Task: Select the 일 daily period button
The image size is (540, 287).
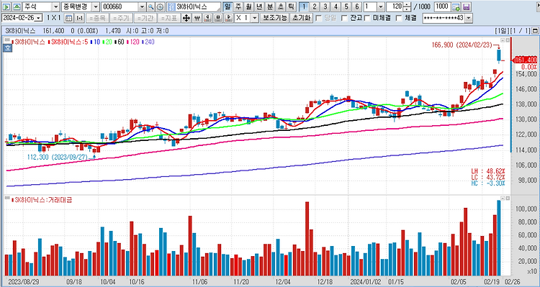Action: tap(228, 6)
